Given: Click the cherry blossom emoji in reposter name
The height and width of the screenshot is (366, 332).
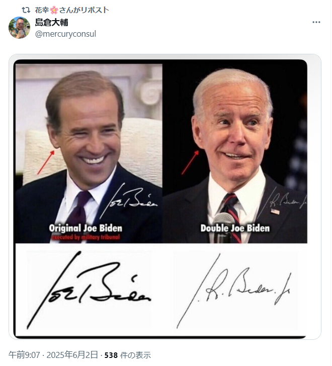Looking at the screenshot, I should tap(54, 10).
